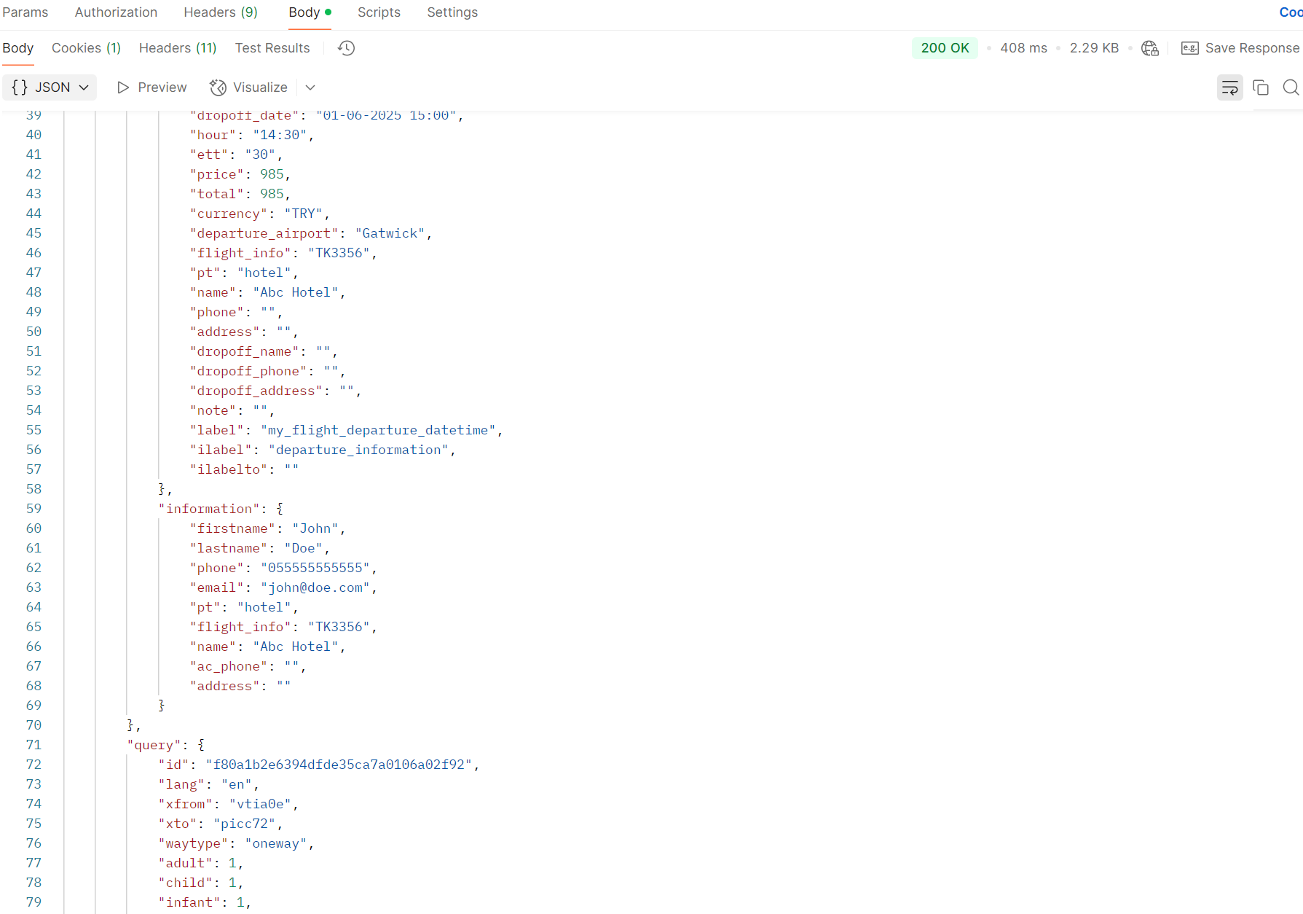
Task: Open the request Headers (9) tab
Action: [x=220, y=12]
